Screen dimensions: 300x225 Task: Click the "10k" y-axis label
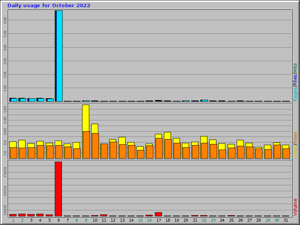(5, 88)
